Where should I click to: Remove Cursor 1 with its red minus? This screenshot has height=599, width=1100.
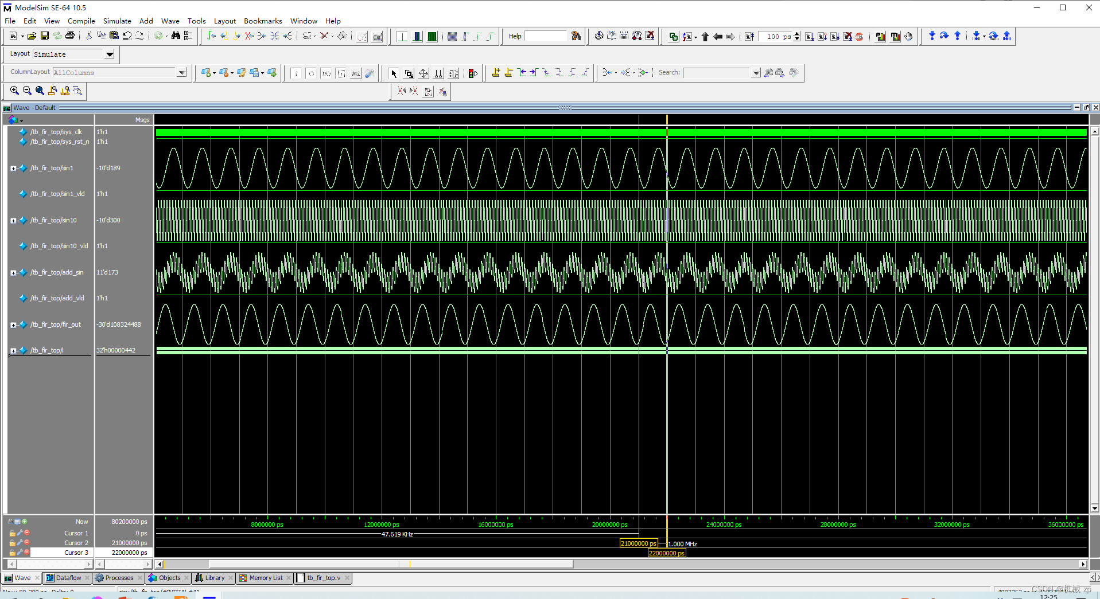pos(27,533)
